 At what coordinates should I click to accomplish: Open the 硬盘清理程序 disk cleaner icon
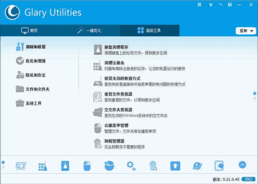(x=98, y=50)
